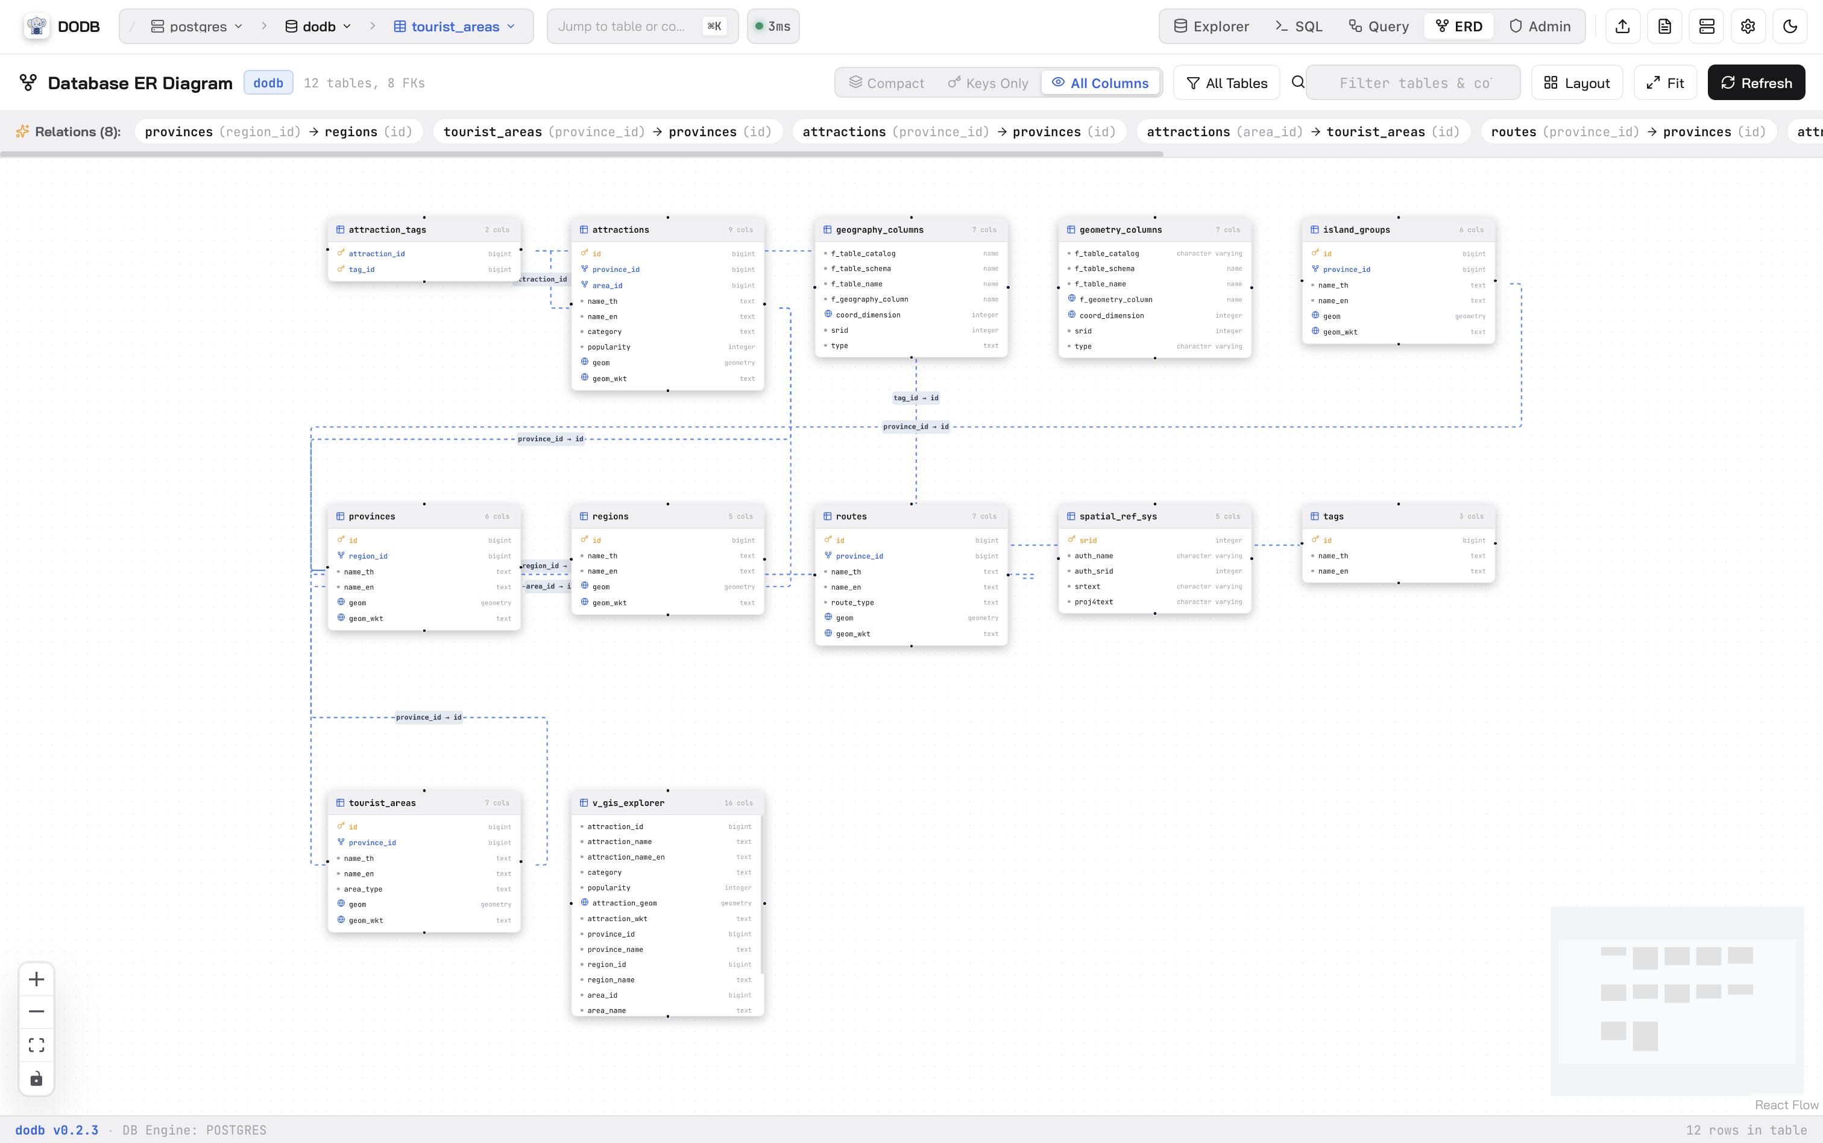This screenshot has width=1823, height=1143.
Task: Open the tourist_areas table dropdown
Action: (455, 27)
